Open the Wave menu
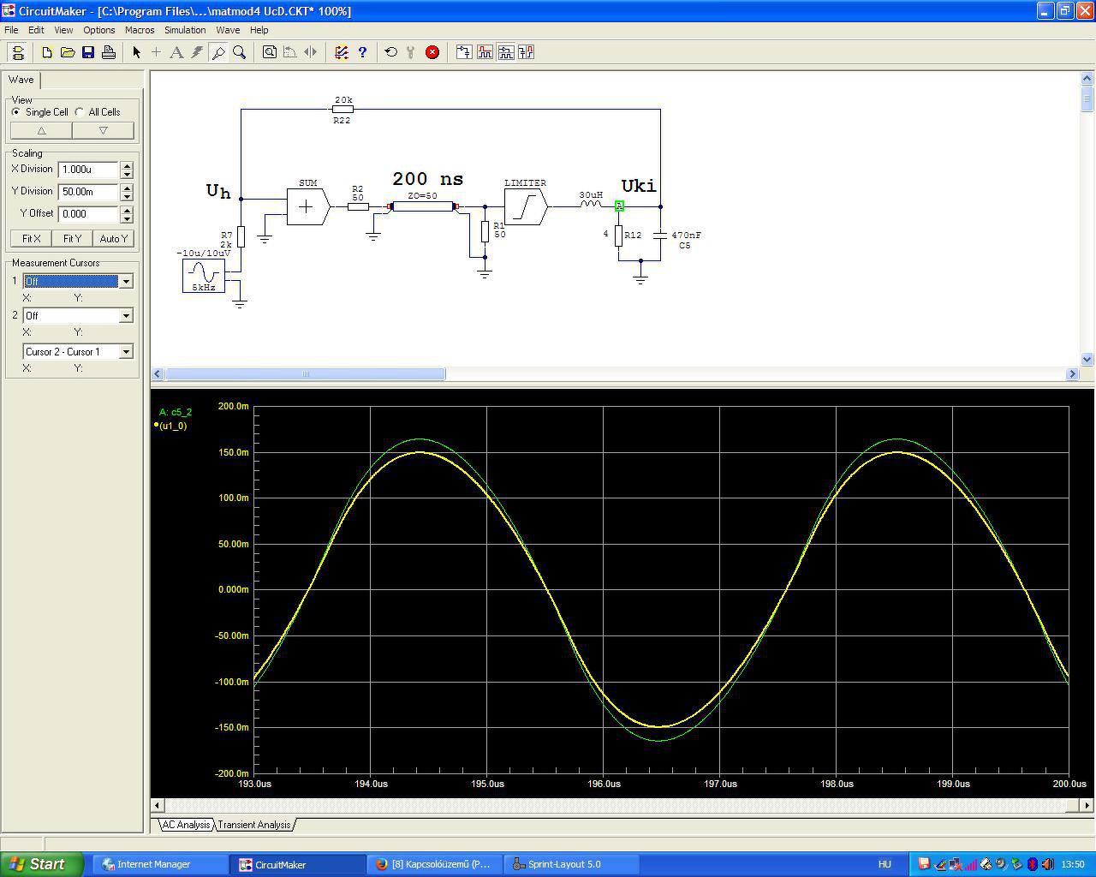 [228, 30]
